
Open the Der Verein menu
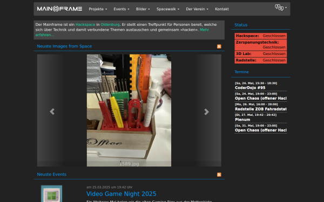click(x=197, y=9)
